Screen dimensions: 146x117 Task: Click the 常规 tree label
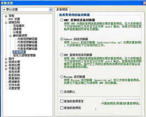pos(11,16)
